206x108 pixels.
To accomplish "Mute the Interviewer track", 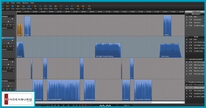I will 4,89.
